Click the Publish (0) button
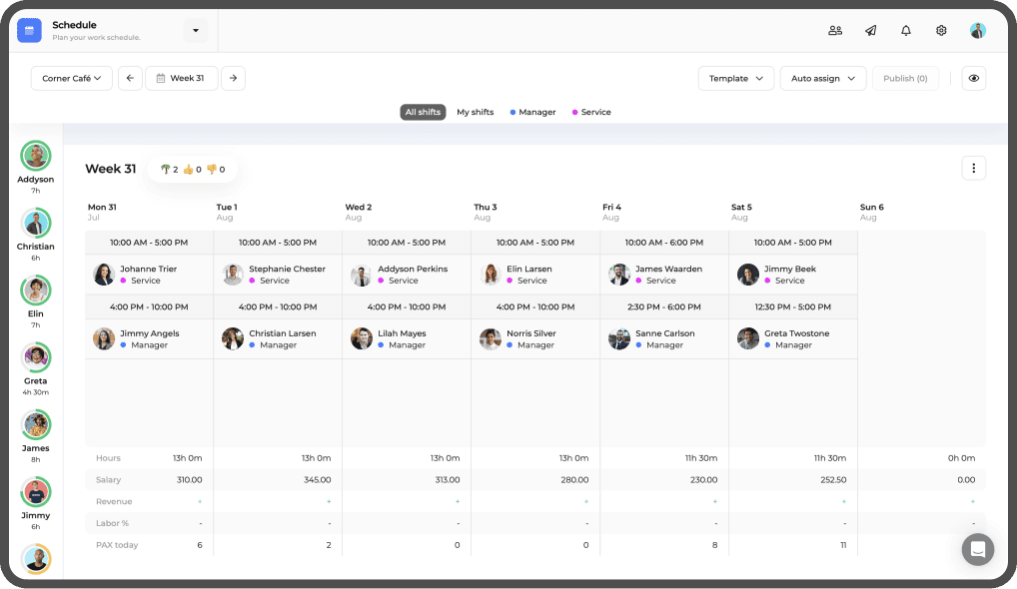 tap(905, 79)
